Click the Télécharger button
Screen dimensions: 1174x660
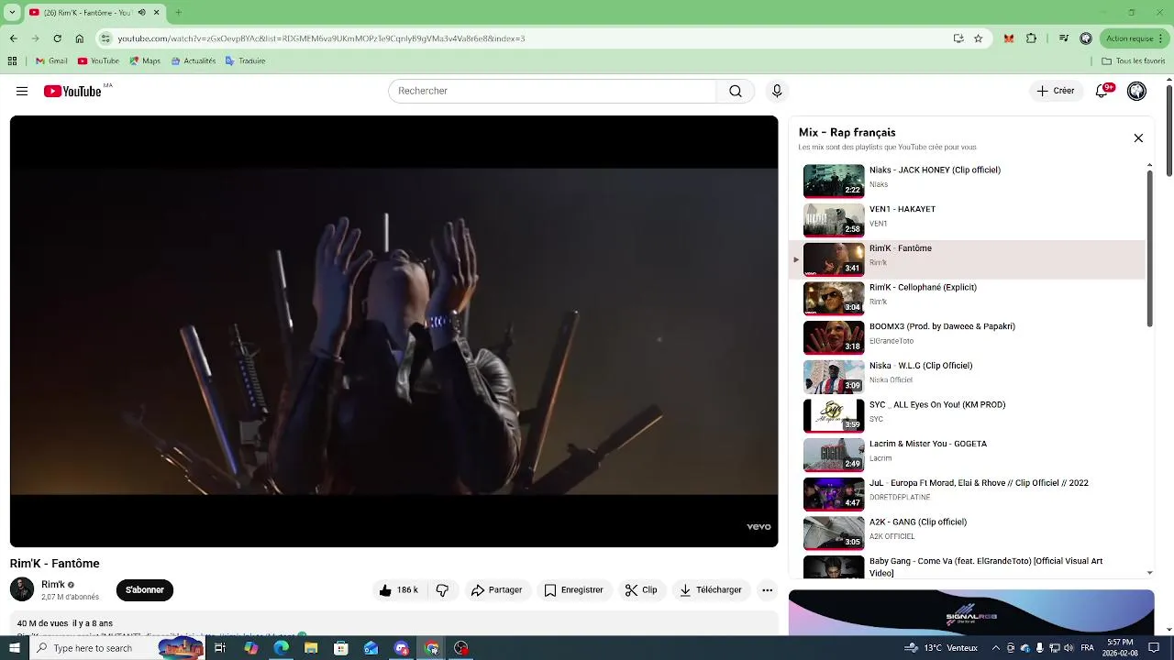point(711,590)
